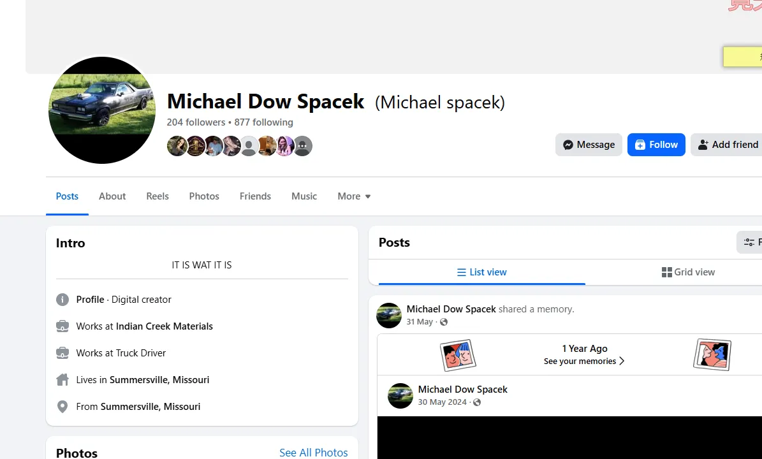Screen dimensions: 762x459
Task: Click the avatar in the 30 May 2024 post
Action: click(400, 396)
